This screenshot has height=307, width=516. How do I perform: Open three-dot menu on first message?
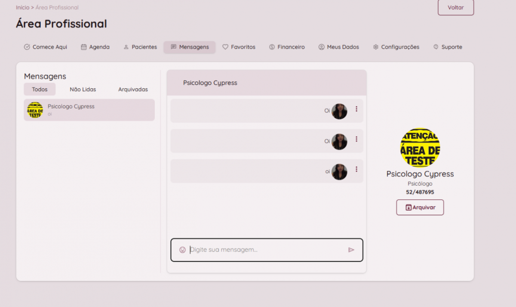coord(356,109)
